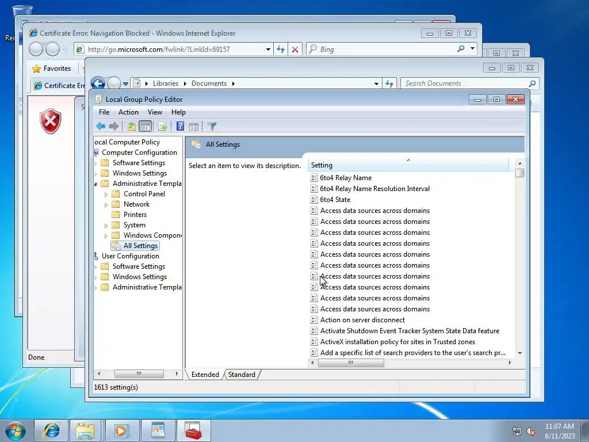Toggle the Show/Hide Console Tree toolbar icon
This screenshot has height=442, width=589.
point(145,126)
